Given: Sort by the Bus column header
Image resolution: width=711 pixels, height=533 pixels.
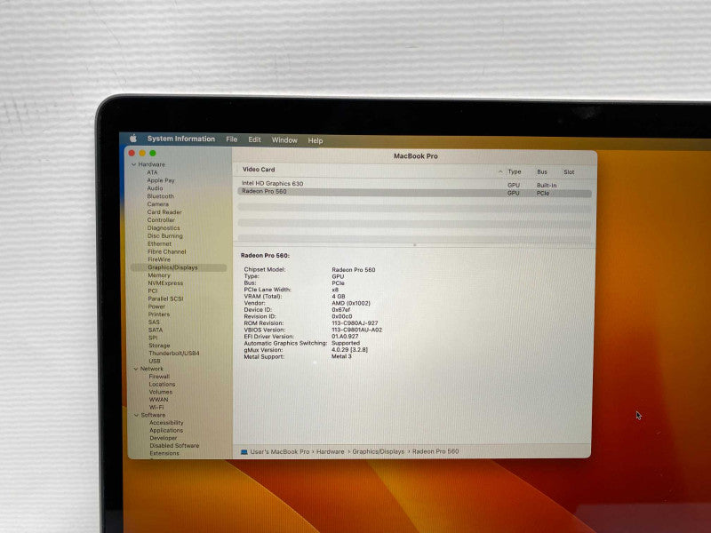Looking at the screenshot, I should pos(542,172).
